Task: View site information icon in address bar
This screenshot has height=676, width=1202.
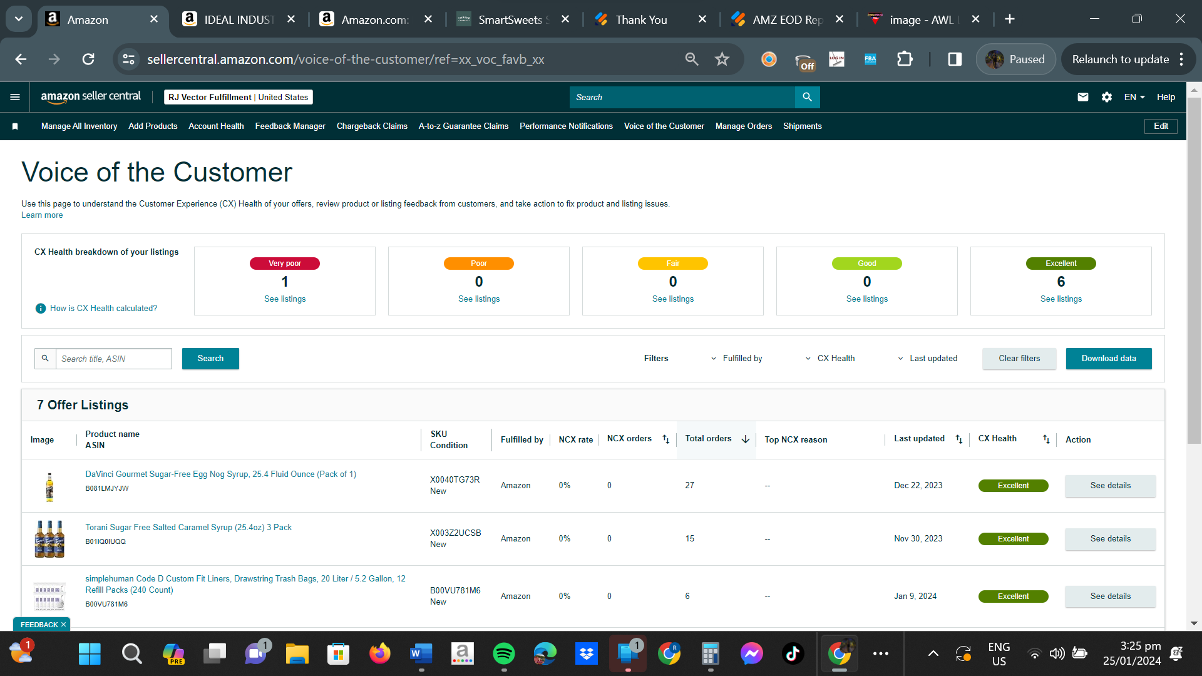Action: [x=128, y=59]
